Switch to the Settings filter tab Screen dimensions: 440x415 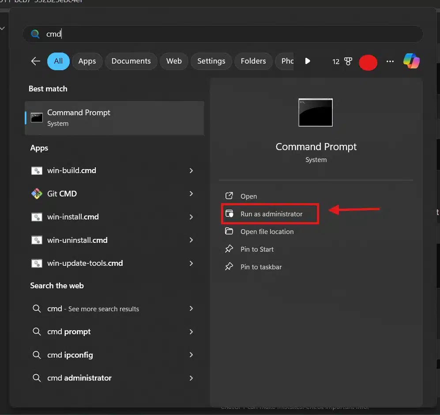point(211,61)
